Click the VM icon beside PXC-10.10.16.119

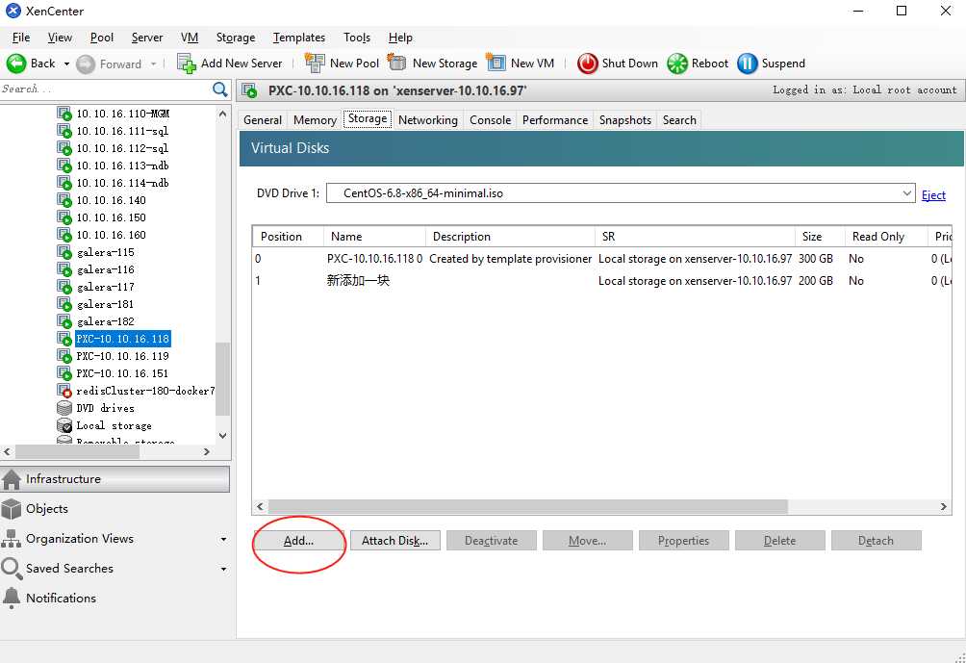(x=64, y=356)
